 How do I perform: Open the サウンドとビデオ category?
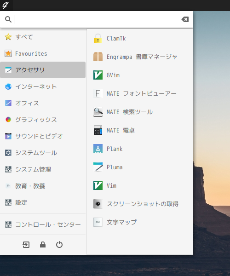43,136
